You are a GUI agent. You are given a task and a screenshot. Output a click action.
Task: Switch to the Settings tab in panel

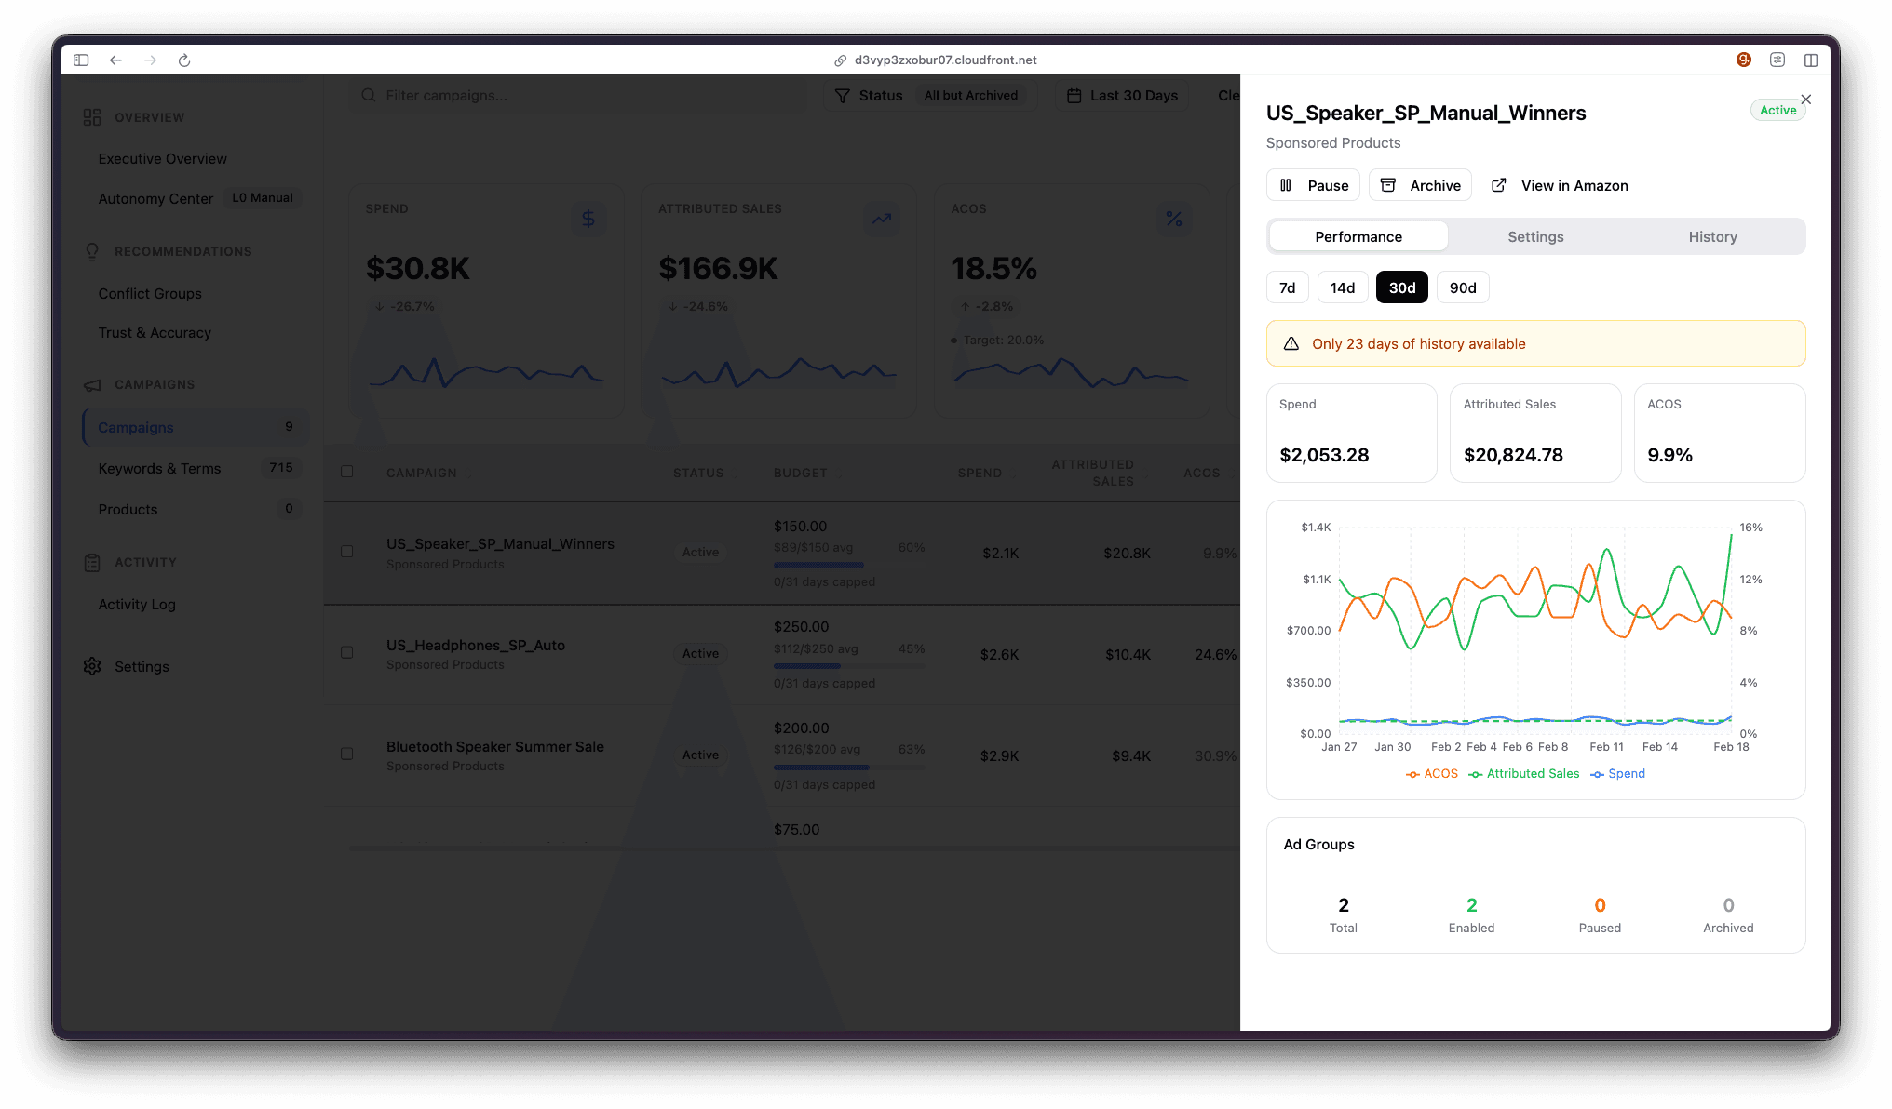coord(1535,236)
